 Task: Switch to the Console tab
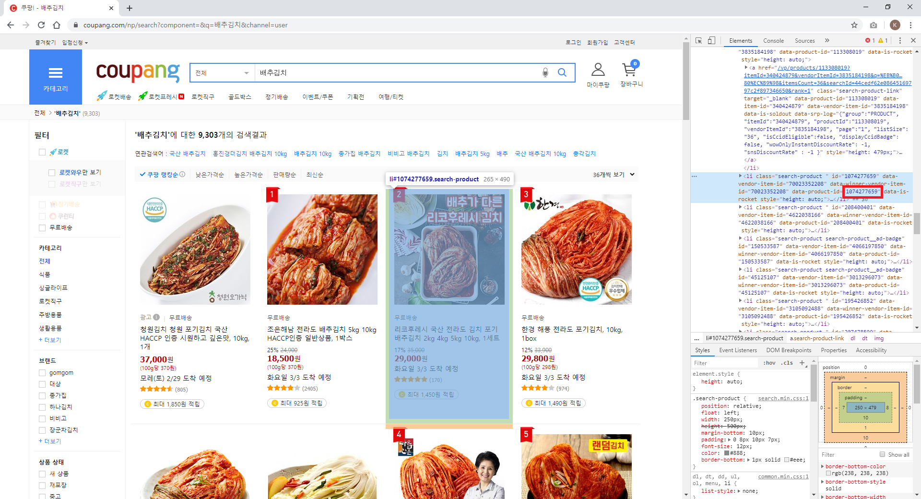773,41
